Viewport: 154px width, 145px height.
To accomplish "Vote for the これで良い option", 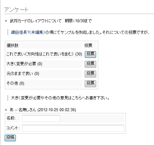I will click(x=90, y=55).
